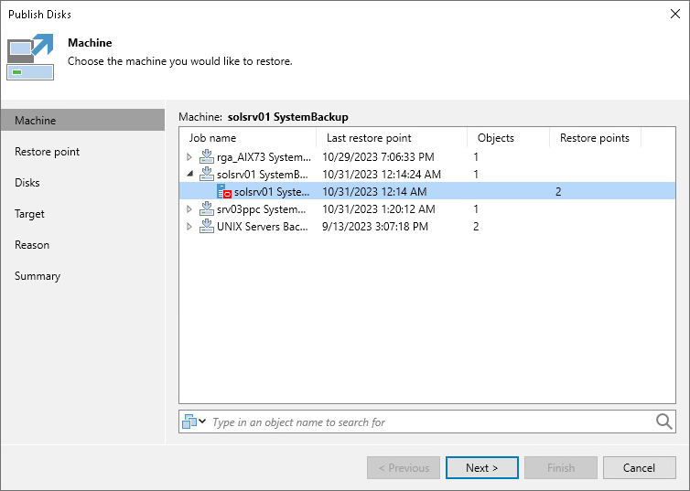Image resolution: width=690 pixels, height=491 pixels.
Task: Click the Objects value in UNIX Servers row
Action: [476, 227]
